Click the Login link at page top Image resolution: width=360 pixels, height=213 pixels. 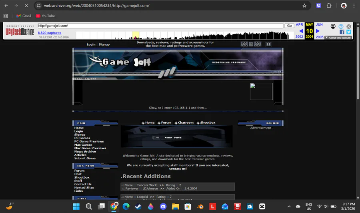(91, 44)
